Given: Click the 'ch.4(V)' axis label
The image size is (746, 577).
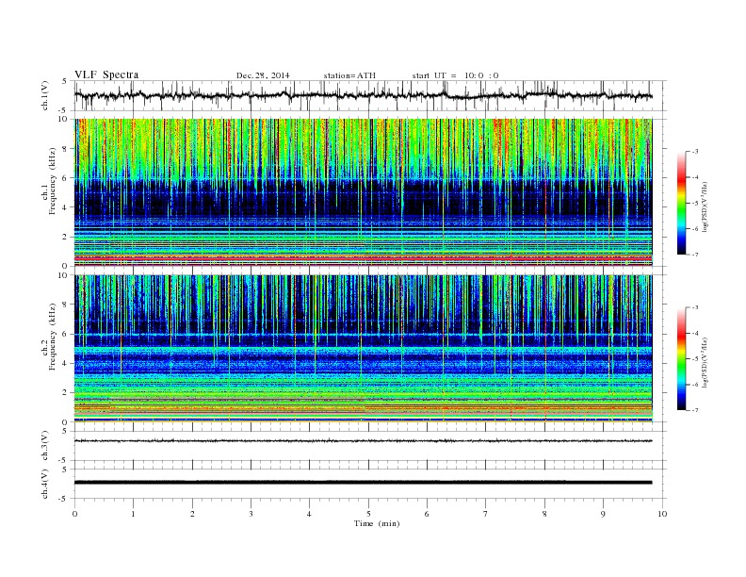Looking at the screenshot, I should pyautogui.click(x=45, y=484).
